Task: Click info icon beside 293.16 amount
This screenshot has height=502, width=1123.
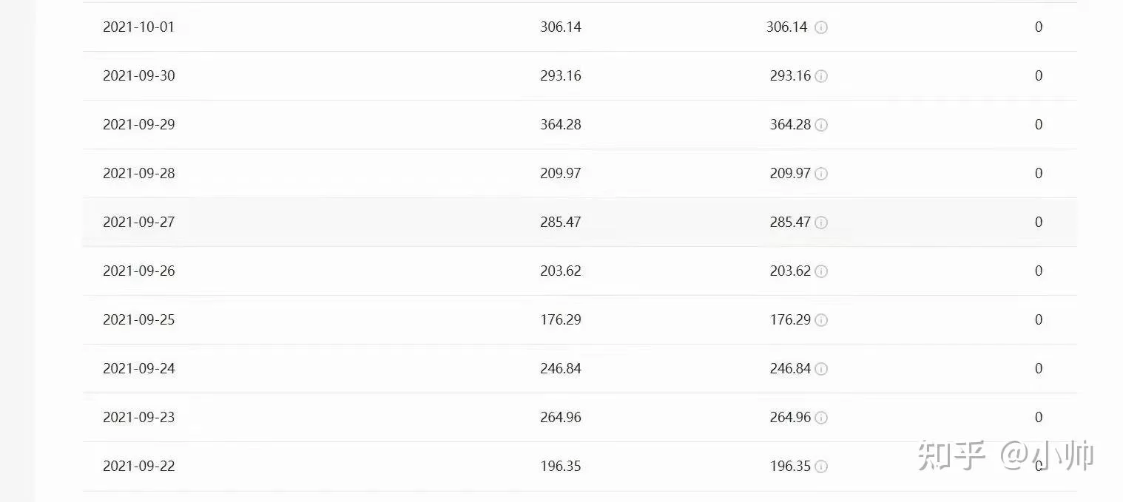Action: (821, 76)
